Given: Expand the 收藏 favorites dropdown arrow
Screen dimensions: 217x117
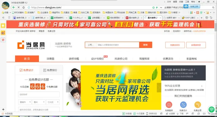Looking at the screenshot, I should pos(10,12).
